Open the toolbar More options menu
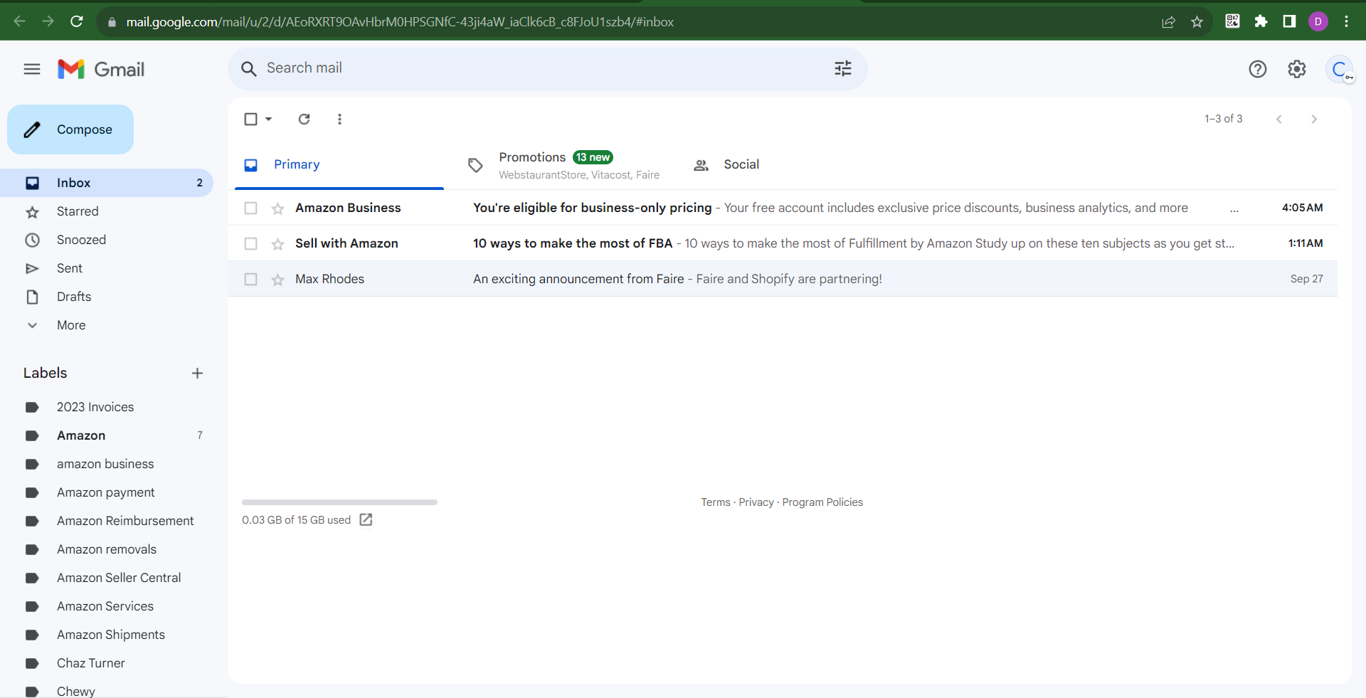The image size is (1366, 698). pos(339,119)
